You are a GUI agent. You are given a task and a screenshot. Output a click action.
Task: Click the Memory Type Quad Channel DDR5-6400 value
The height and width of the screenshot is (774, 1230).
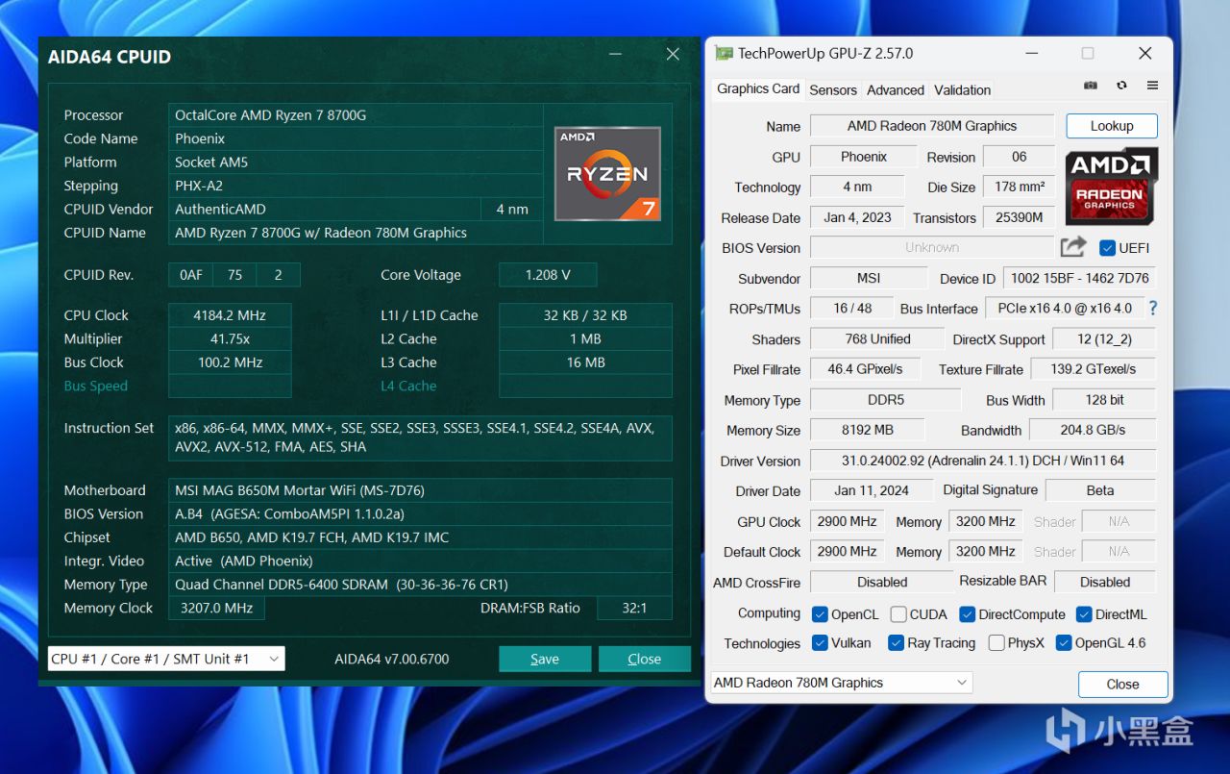pyautogui.click(x=420, y=585)
